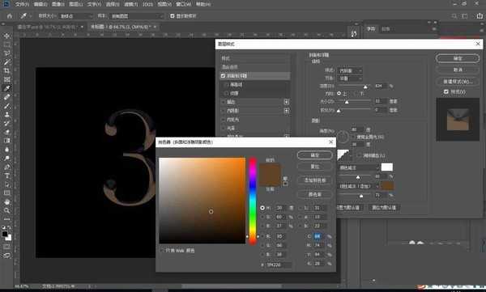
Task: Open the File menu in the menu bar
Action: 22,4
